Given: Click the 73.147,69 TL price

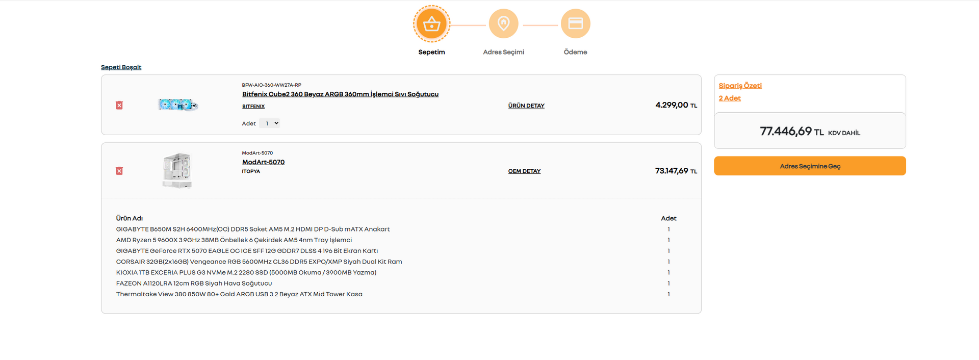Looking at the screenshot, I should (676, 171).
